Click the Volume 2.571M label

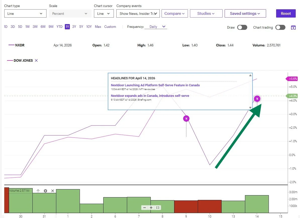point(19,191)
